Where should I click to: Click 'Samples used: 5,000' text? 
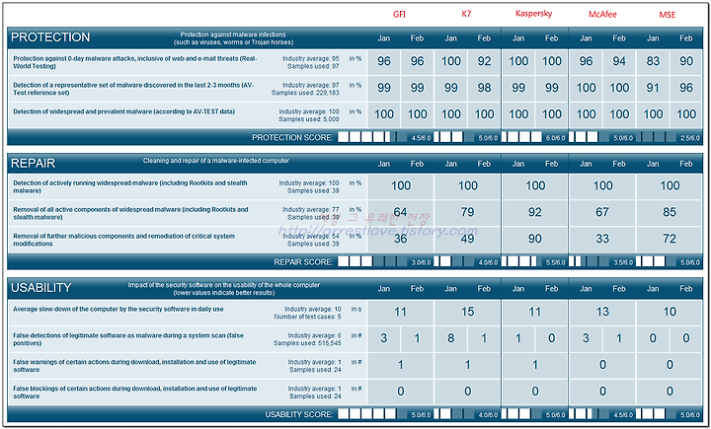pyautogui.click(x=309, y=119)
